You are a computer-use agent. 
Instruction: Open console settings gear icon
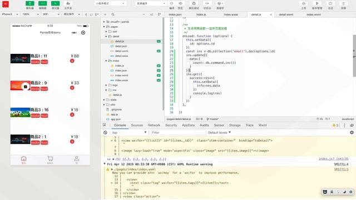coord(352,132)
